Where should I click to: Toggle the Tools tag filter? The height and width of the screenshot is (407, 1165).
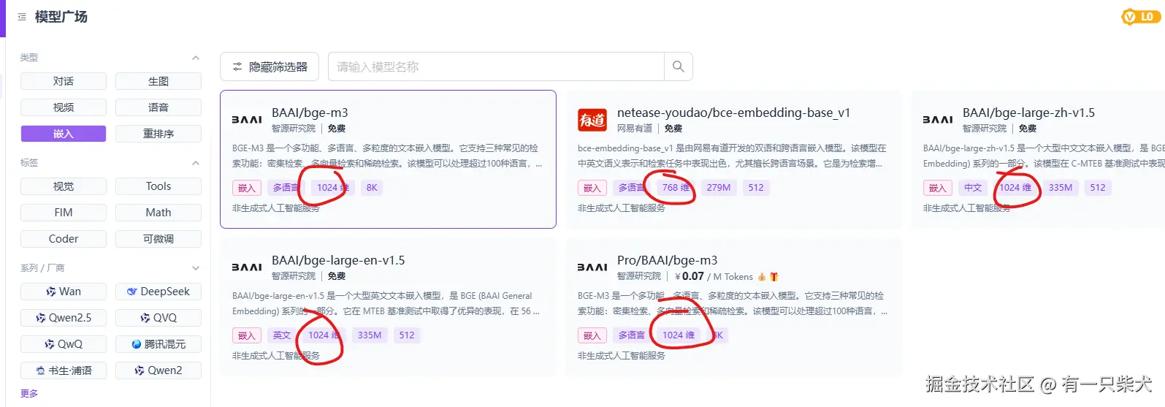click(x=158, y=186)
